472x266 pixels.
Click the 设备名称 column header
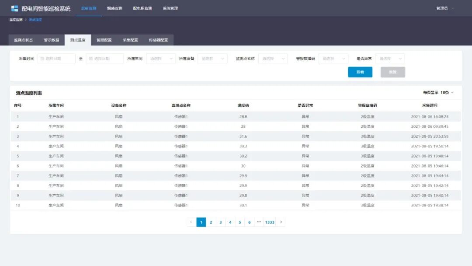click(118, 105)
